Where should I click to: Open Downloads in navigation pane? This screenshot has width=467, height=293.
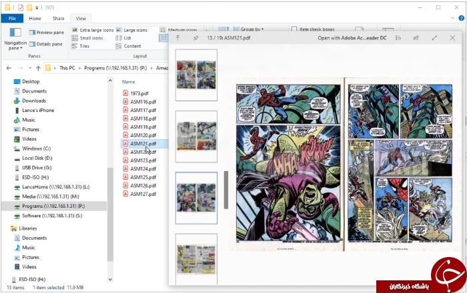(x=30, y=101)
